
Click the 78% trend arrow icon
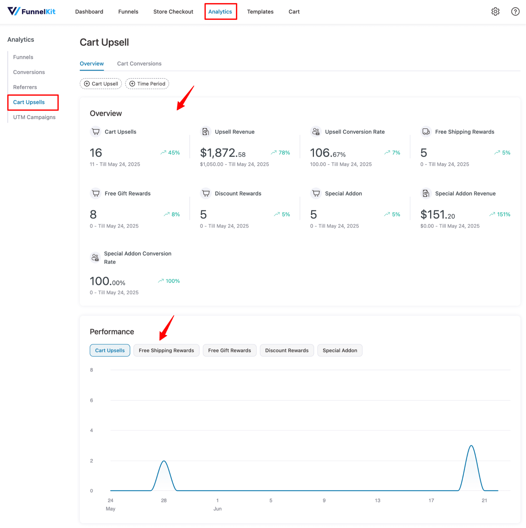[x=274, y=152]
